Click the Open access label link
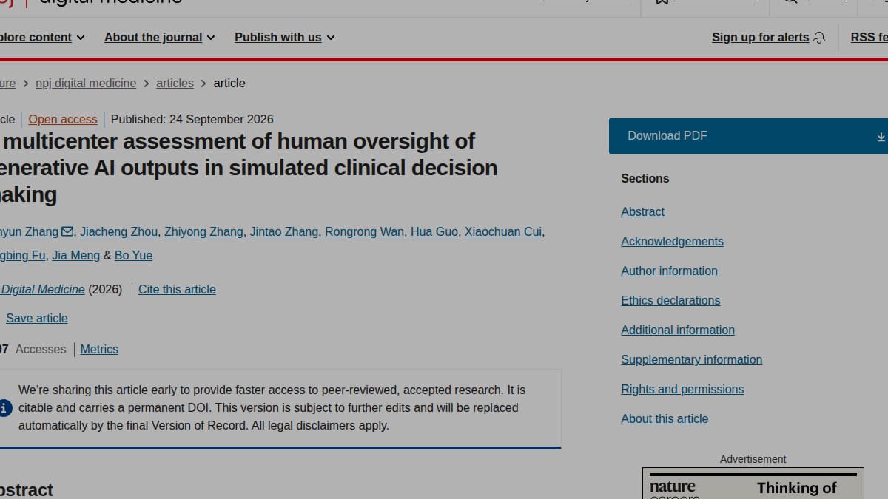 [x=63, y=120]
